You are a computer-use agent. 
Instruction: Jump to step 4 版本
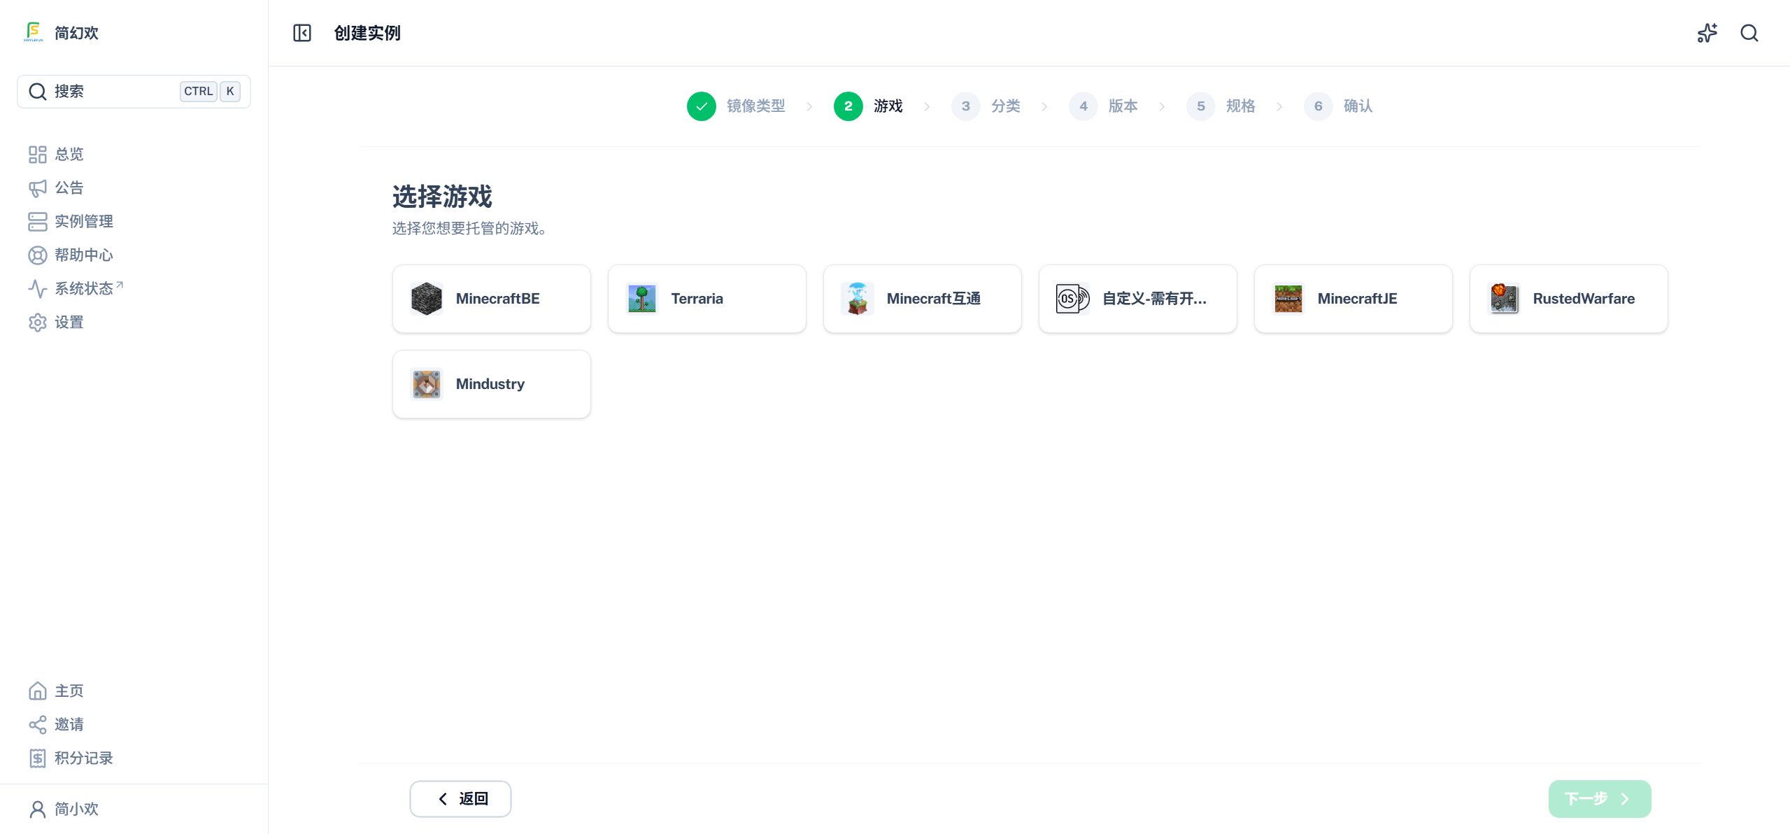[x=1104, y=106]
